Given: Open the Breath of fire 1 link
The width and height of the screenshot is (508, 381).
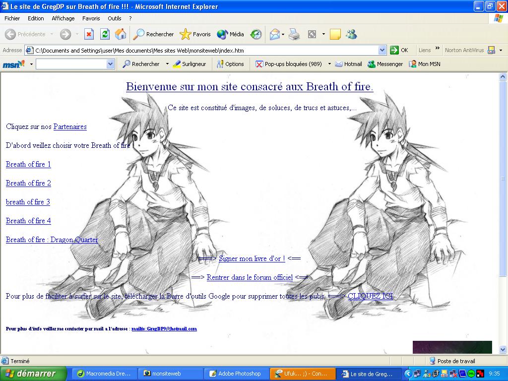Looking at the screenshot, I should (x=28, y=164).
